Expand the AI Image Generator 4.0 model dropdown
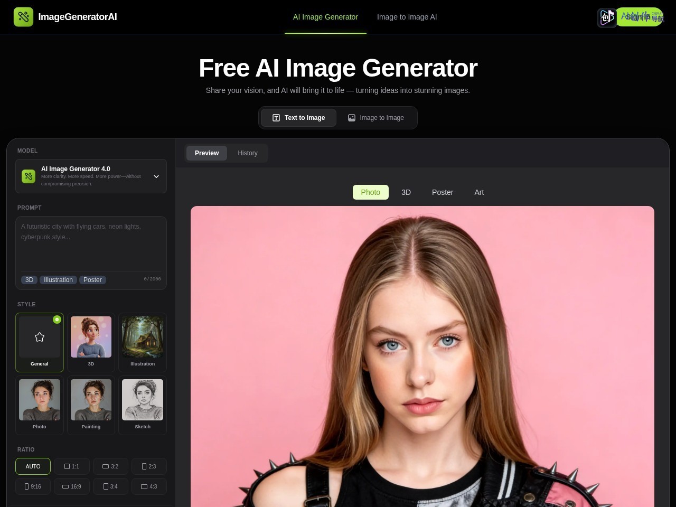The height and width of the screenshot is (507, 676). point(91,176)
